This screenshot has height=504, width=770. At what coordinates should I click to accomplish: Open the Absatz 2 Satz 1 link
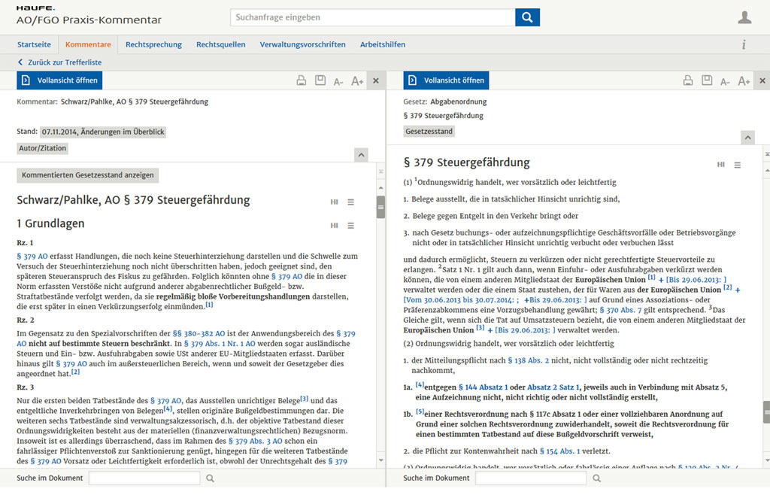553,387
